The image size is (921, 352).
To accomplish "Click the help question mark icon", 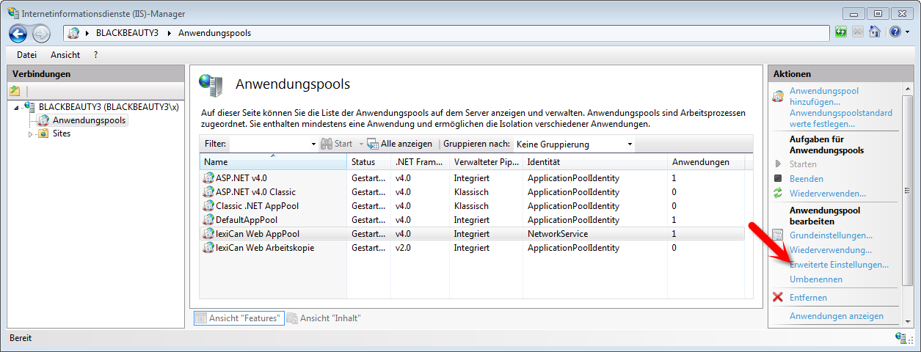I will point(895,32).
